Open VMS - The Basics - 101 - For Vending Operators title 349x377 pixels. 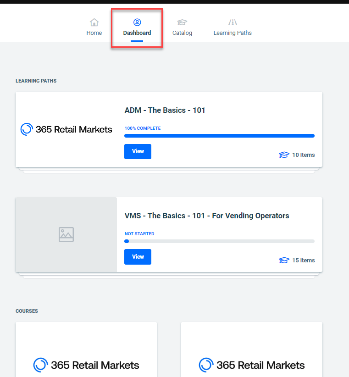(x=207, y=216)
